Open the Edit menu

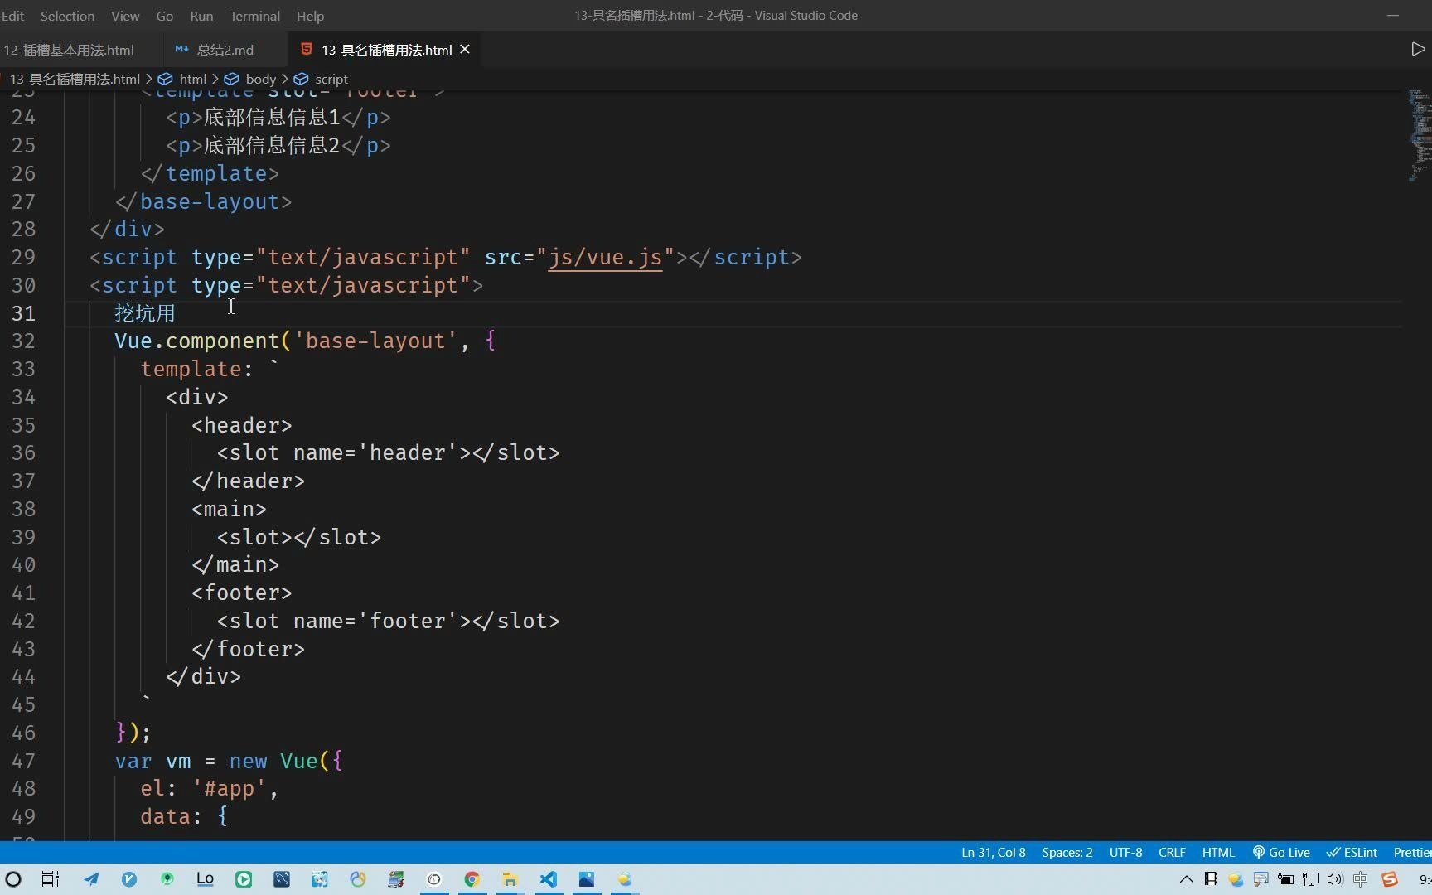(12, 16)
